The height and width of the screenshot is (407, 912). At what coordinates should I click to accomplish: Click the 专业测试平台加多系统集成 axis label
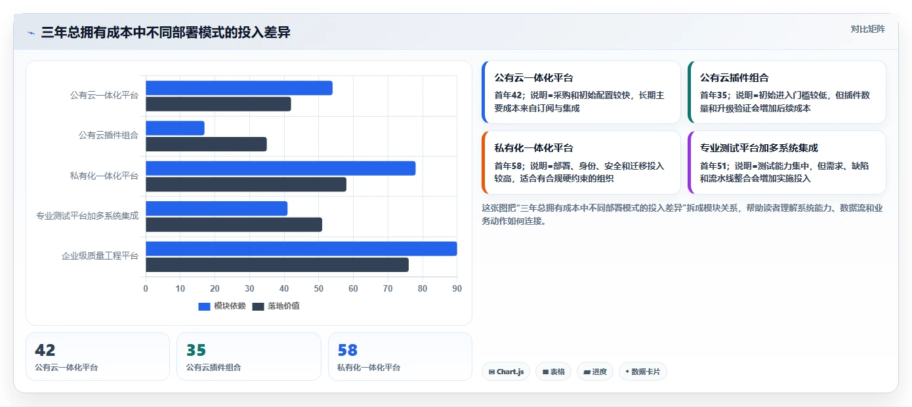pyautogui.click(x=87, y=215)
